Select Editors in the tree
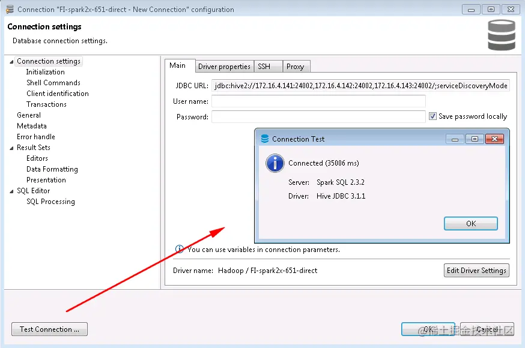Screen dimensions: 525x348 tap(37, 158)
